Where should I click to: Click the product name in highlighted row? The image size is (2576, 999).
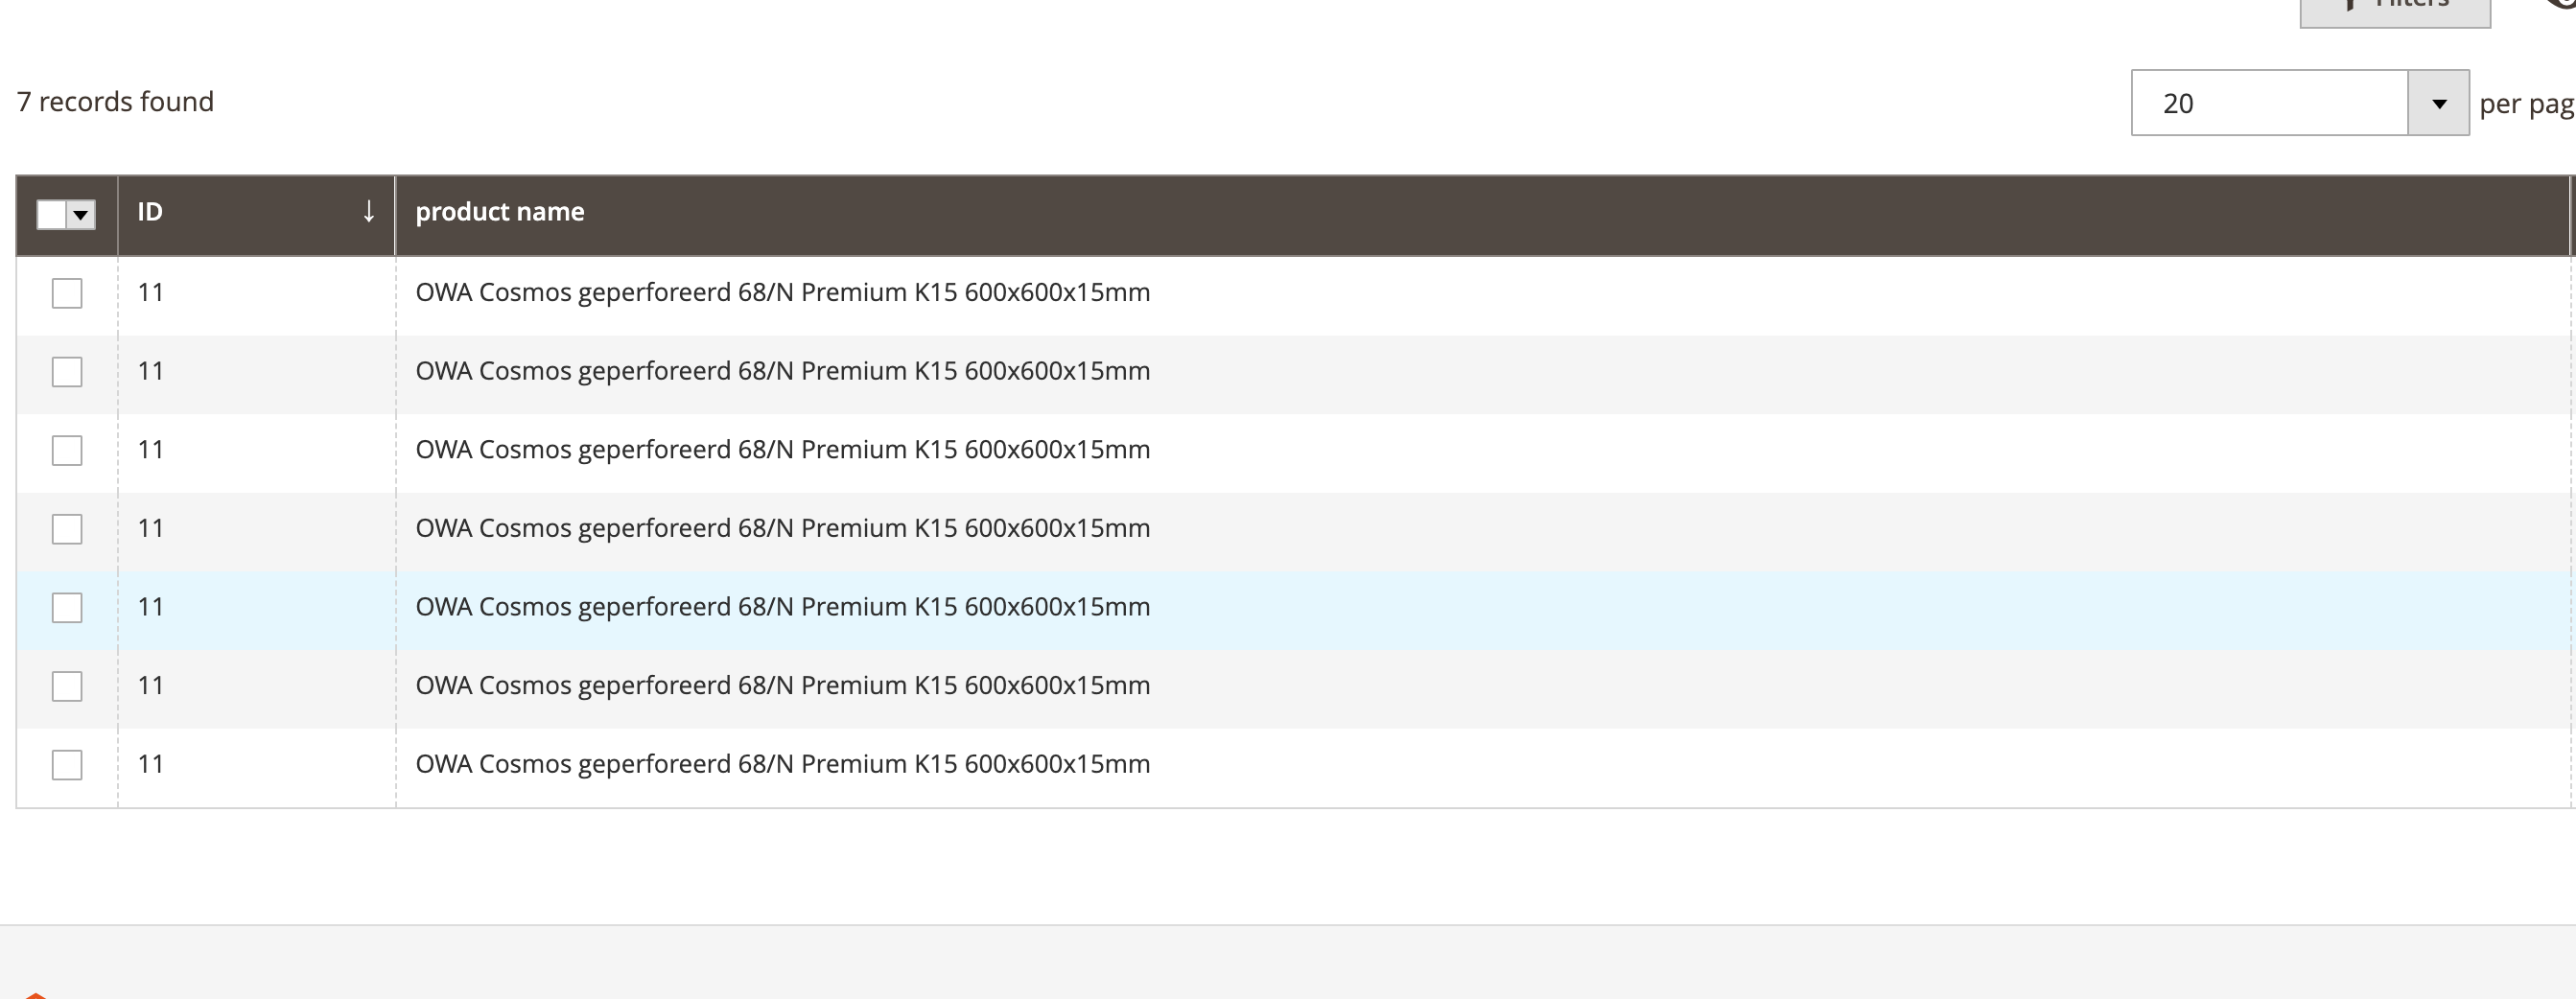(x=782, y=607)
